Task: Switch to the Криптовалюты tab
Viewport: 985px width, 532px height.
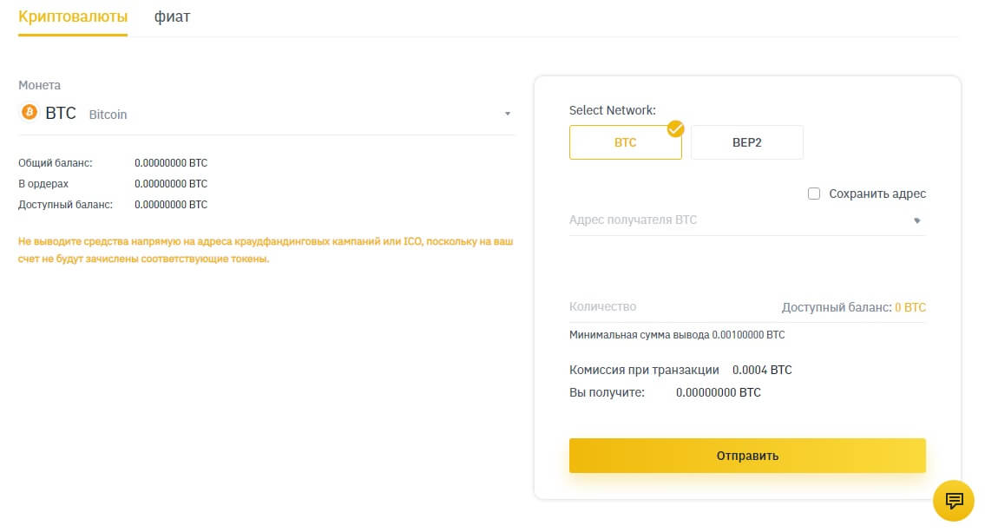Action: coord(73,17)
